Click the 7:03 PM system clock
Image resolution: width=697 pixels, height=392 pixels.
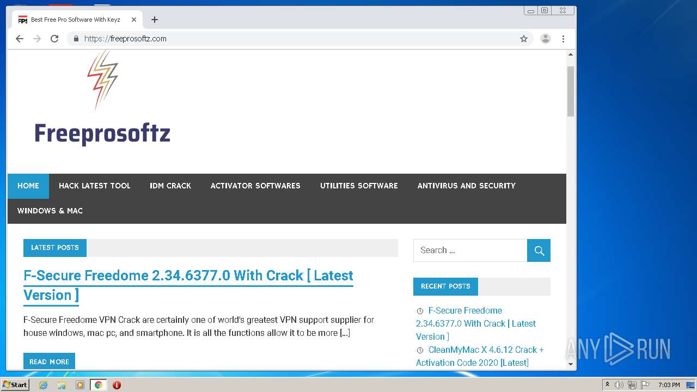(x=669, y=385)
